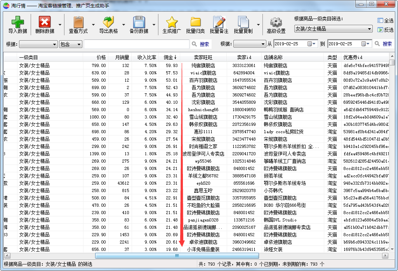Screen dimensions: 398x271
Task: Click the 备份数据 floppy disk icon
Action: pos(139,22)
